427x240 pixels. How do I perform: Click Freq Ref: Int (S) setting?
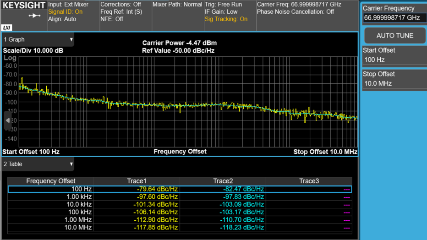pos(121,12)
